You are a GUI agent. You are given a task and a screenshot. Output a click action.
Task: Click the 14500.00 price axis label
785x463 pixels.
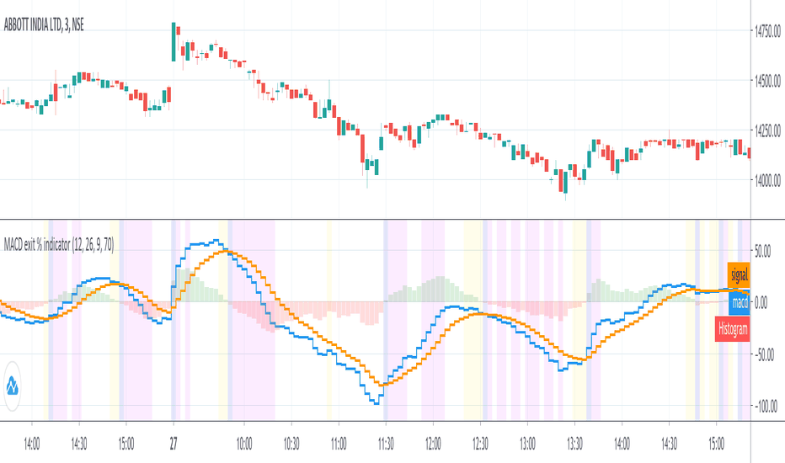[766, 81]
